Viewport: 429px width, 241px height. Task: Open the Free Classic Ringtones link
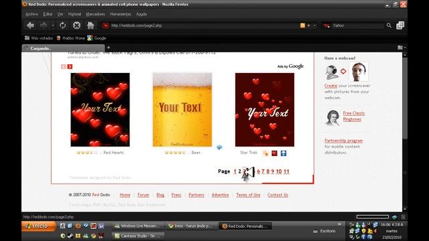coord(354,116)
